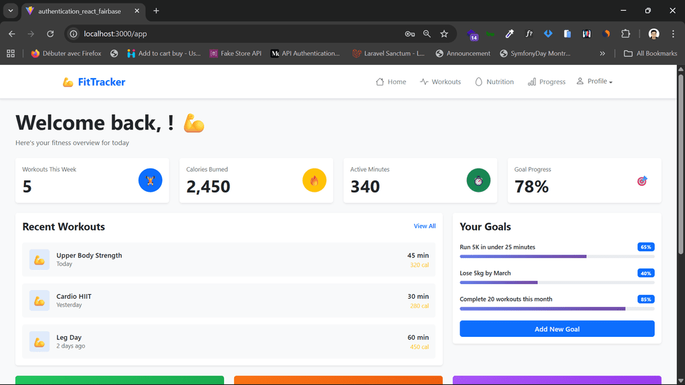This screenshot has height=385, width=685.
Task: Click the flame Calories Burned icon
Action: pyautogui.click(x=314, y=180)
